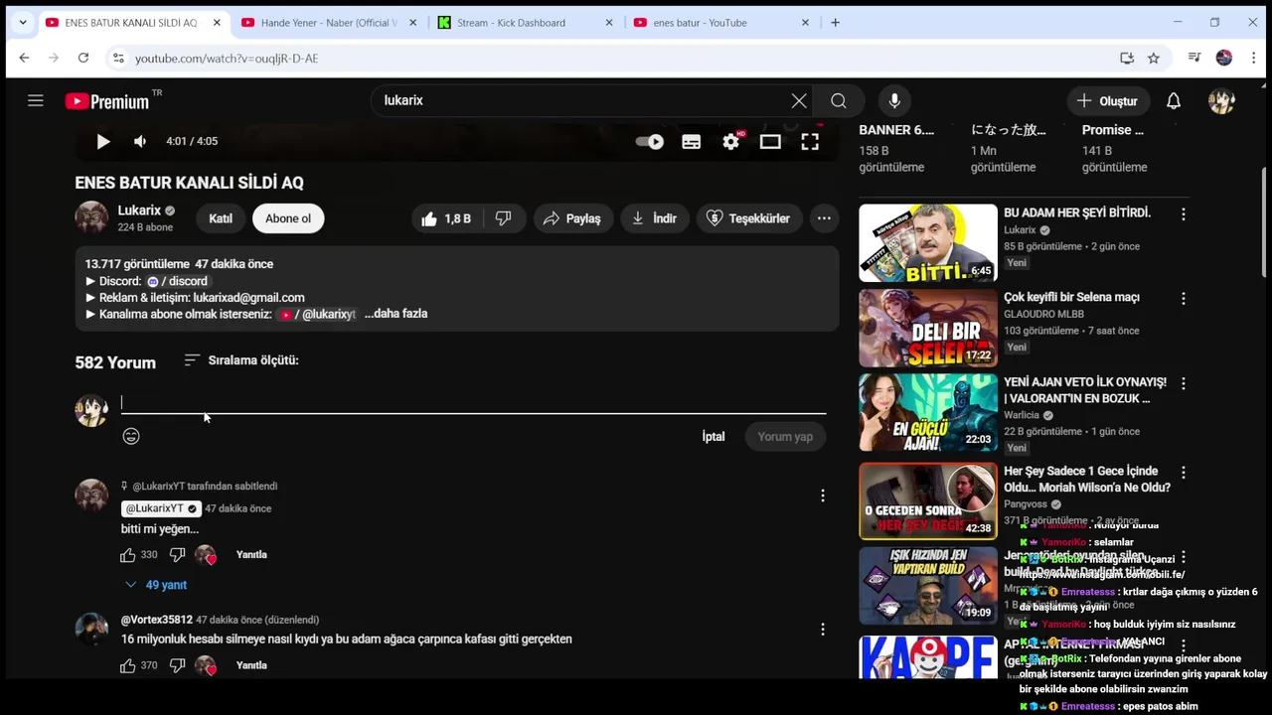1272x715 pixels.
Task: Open Vortex35812 profile link
Action: 157,620
